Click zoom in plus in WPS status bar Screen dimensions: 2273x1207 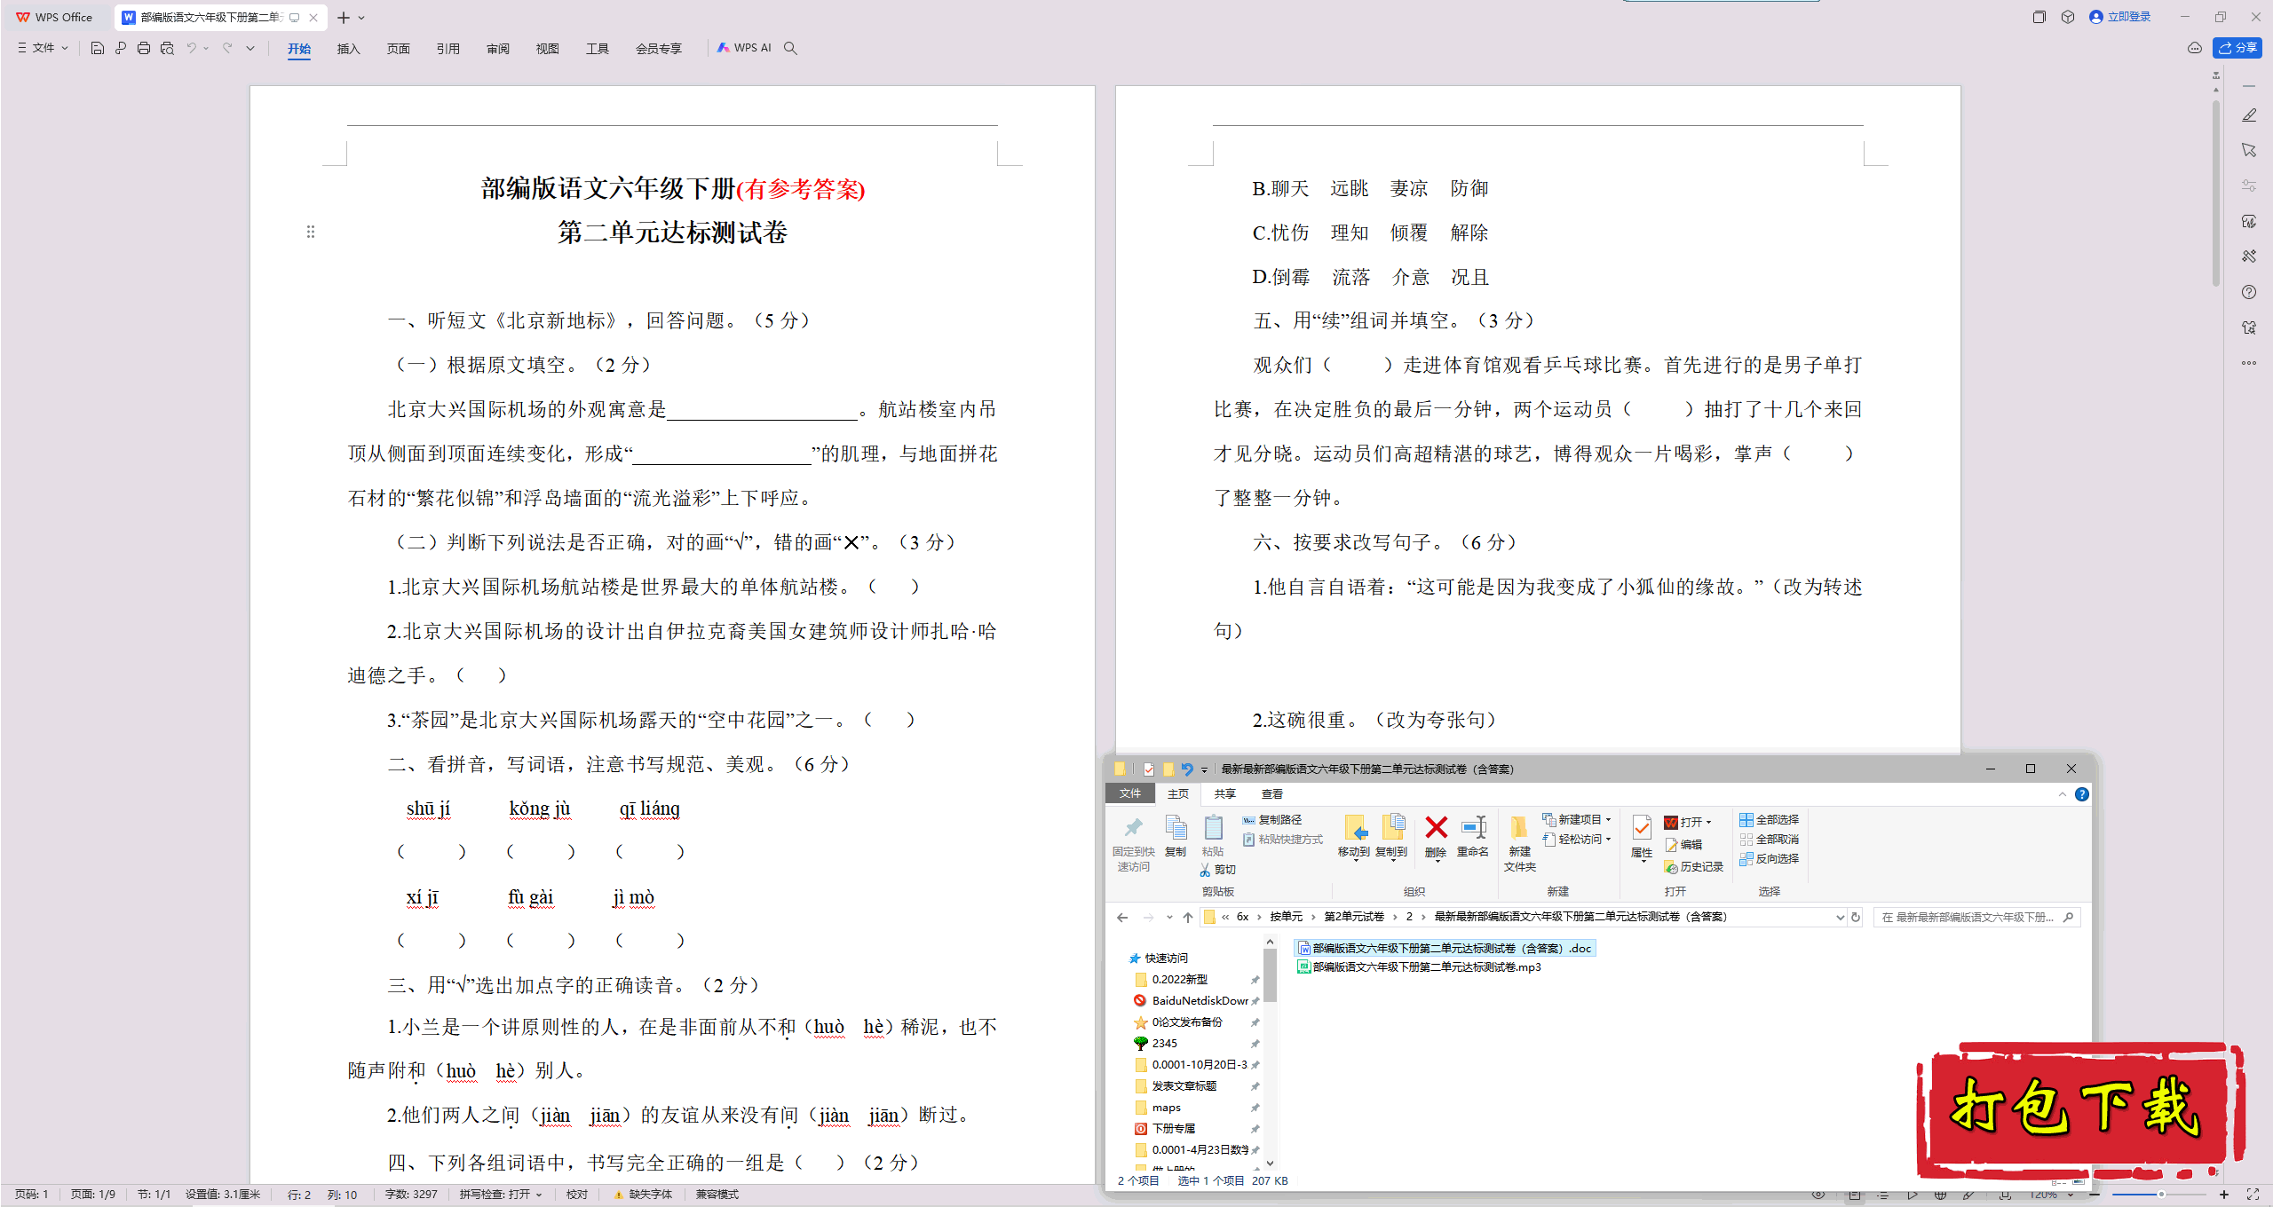pos(2224,1195)
